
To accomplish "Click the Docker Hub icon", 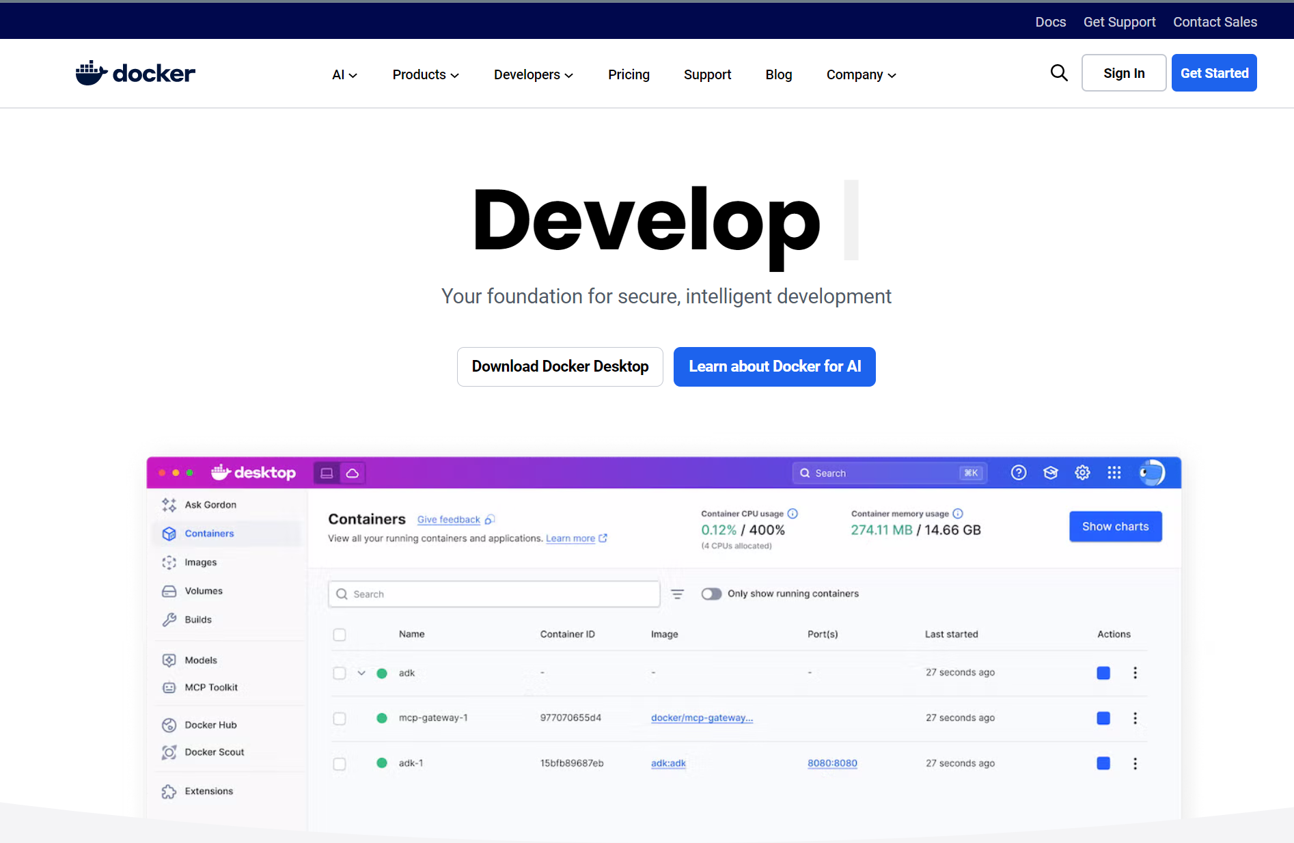I will 169,725.
